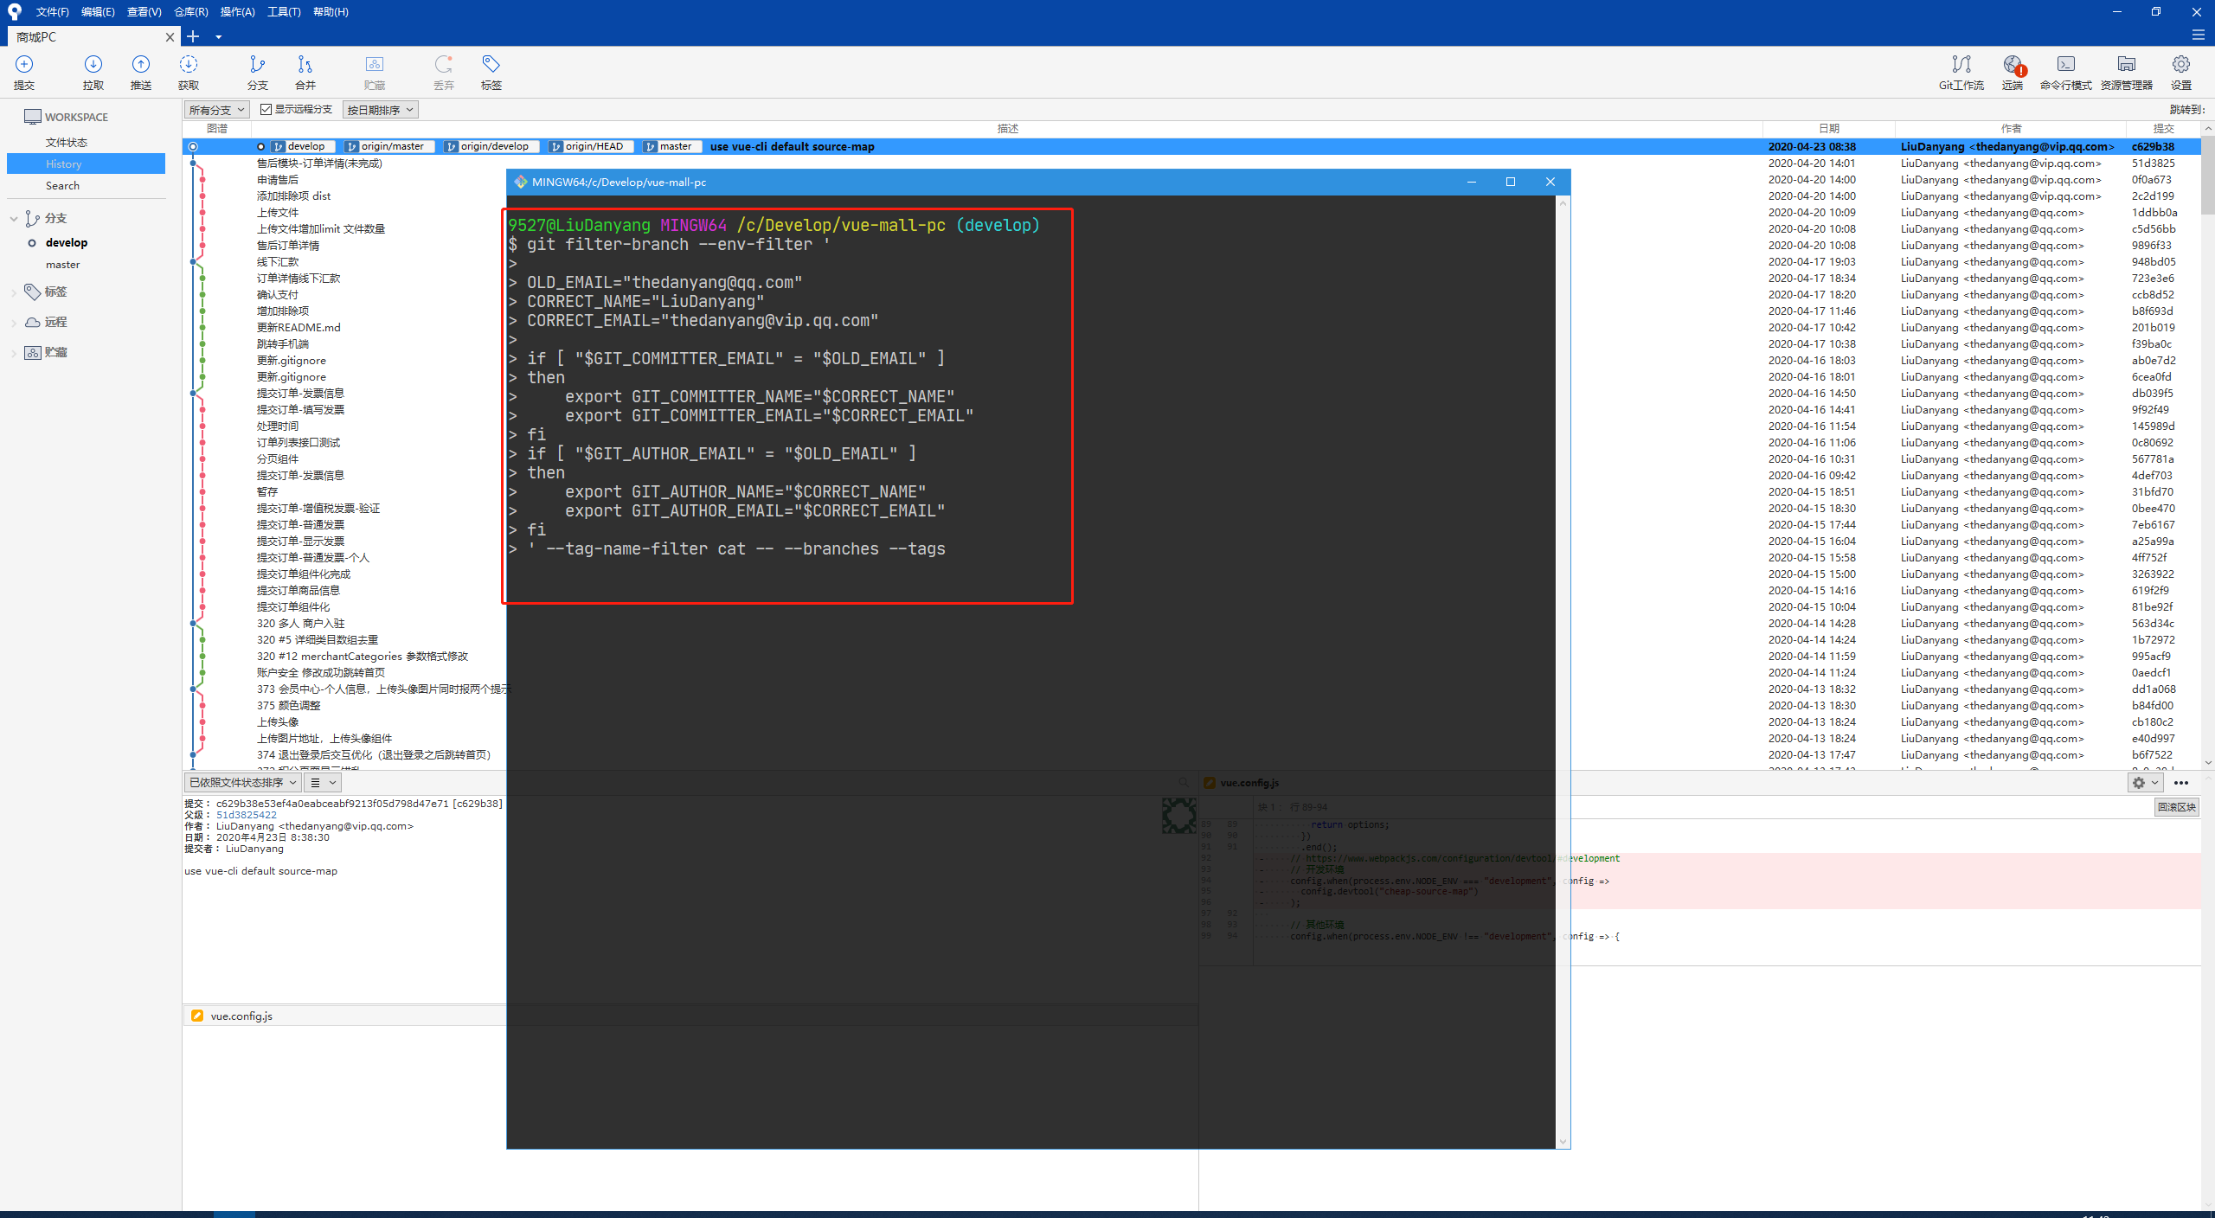Viewport: 2215px width, 1218px height.
Task: Open the 工具(T) menu
Action: pos(283,12)
